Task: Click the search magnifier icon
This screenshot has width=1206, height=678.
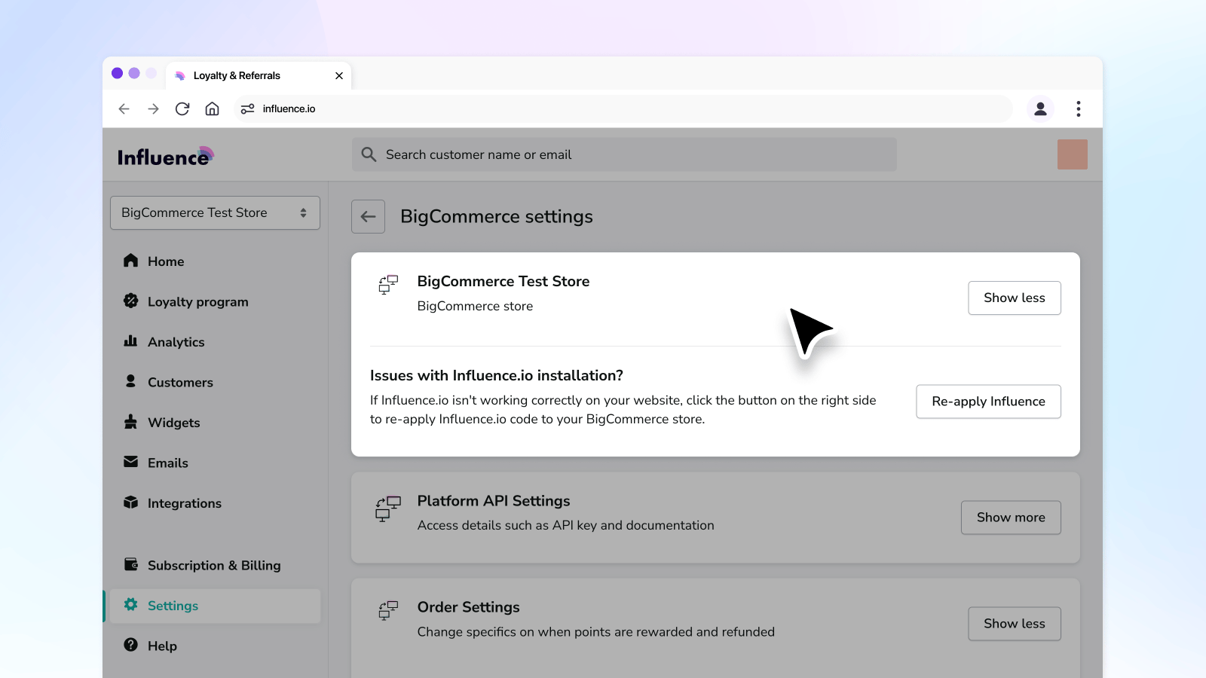Action: pos(369,154)
